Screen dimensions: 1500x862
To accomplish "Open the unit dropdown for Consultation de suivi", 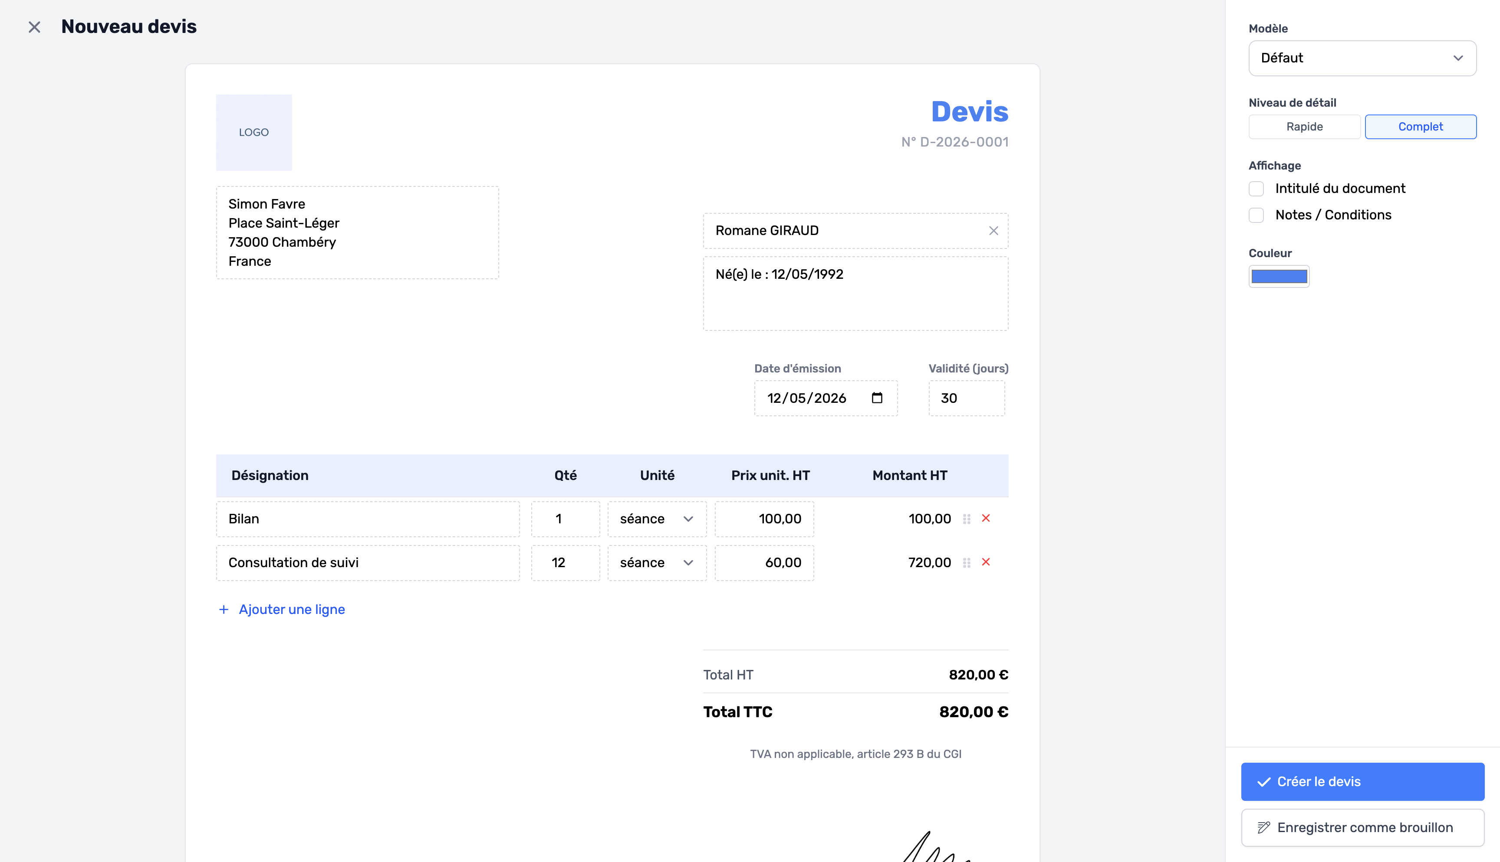I will click(x=657, y=563).
